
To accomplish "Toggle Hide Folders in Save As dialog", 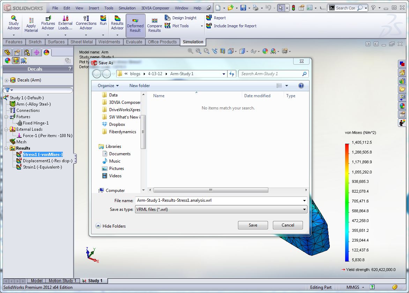I will (111, 226).
